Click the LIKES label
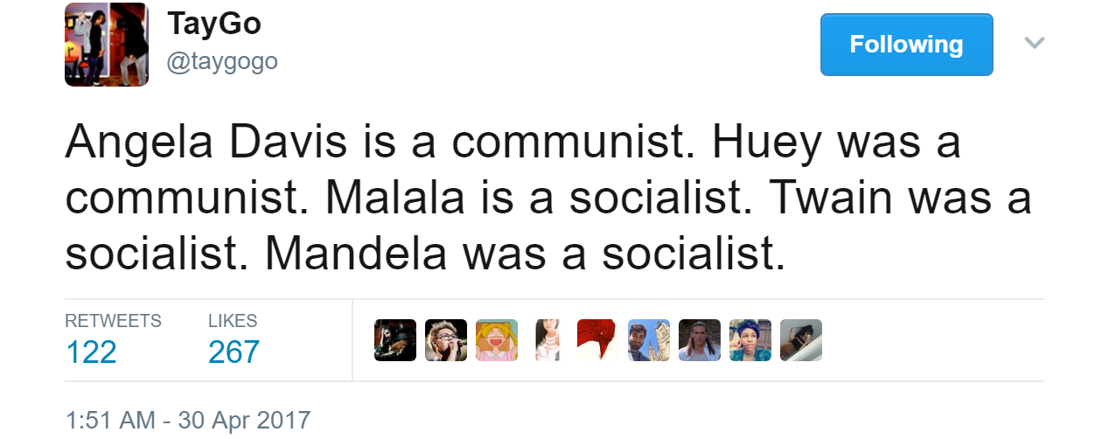 (233, 321)
